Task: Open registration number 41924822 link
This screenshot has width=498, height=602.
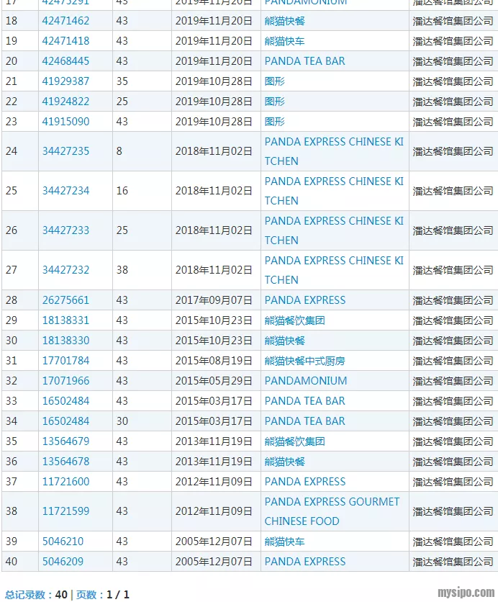Action: [65, 102]
